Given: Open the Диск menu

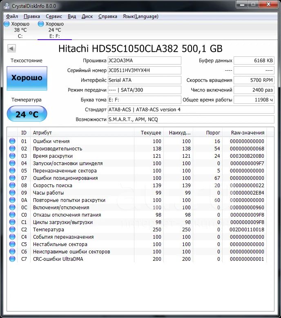Looking at the screenshot, I should 87,16.
